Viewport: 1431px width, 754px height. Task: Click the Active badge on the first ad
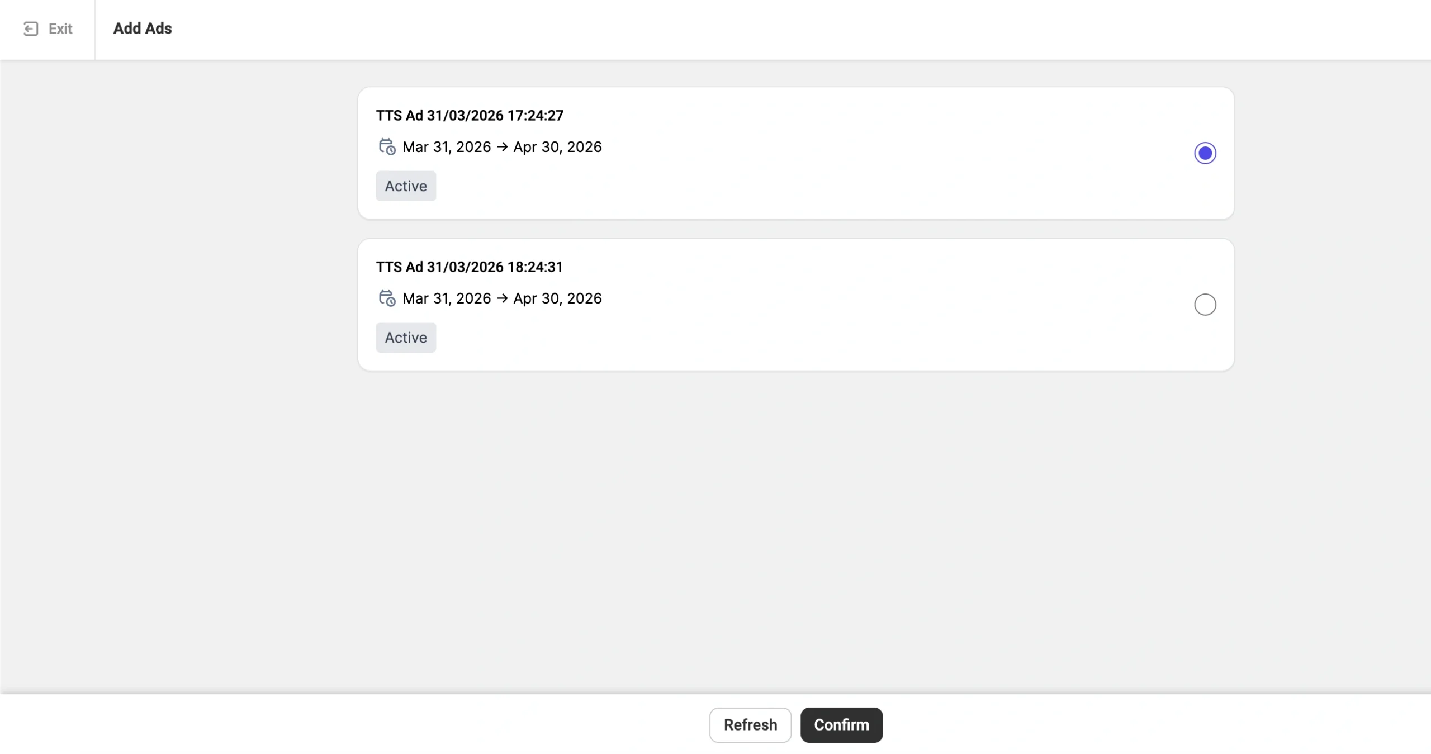coord(406,186)
